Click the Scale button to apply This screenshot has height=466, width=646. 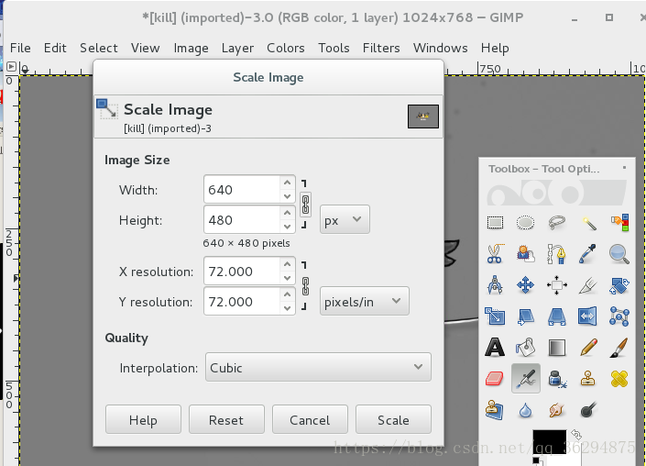(x=393, y=419)
